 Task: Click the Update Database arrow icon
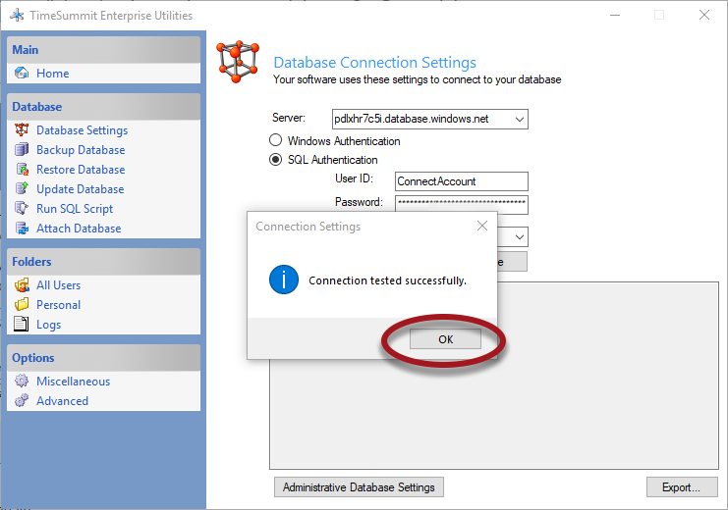22,188
